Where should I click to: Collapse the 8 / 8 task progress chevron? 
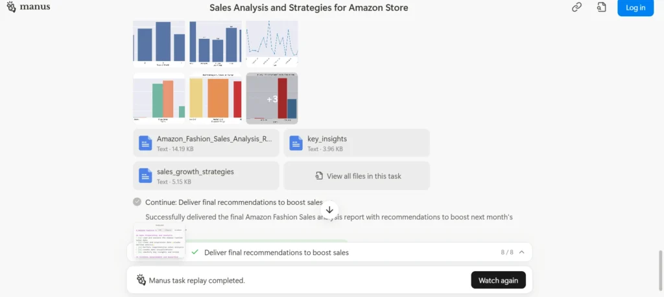coord(522,252)
